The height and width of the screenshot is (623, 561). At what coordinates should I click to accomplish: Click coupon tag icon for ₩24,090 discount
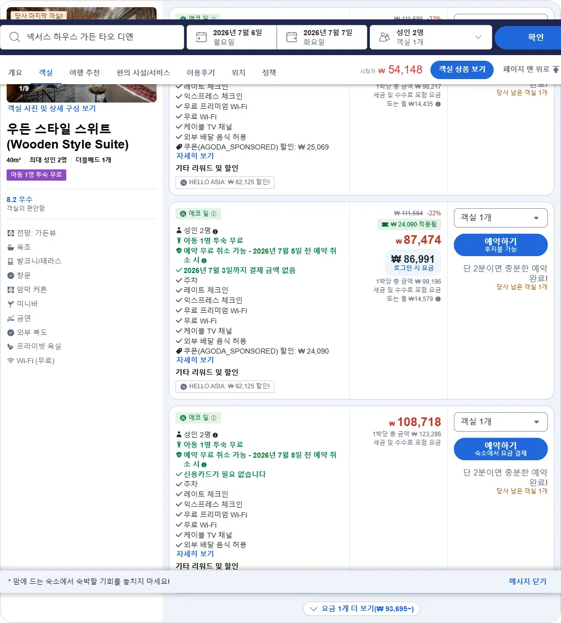coord(179,351)
